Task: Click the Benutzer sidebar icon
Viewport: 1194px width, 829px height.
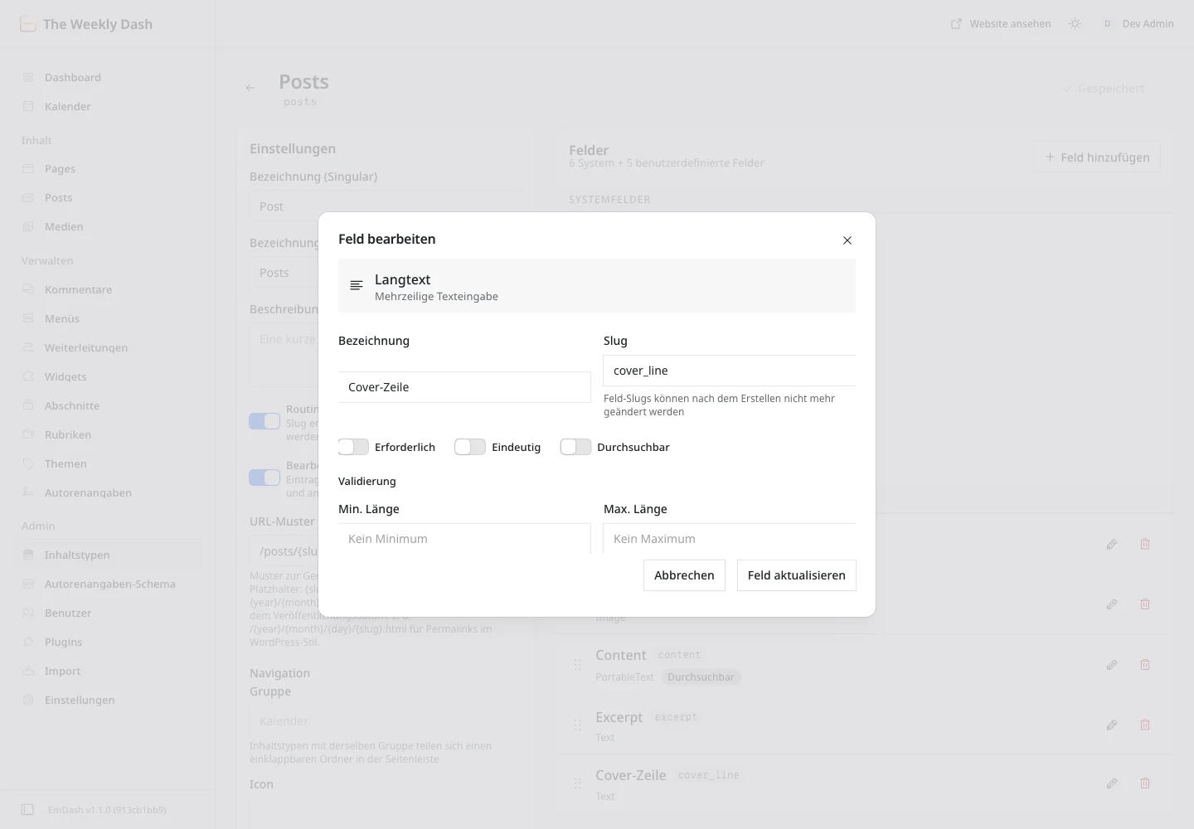Action: (28, 613)
